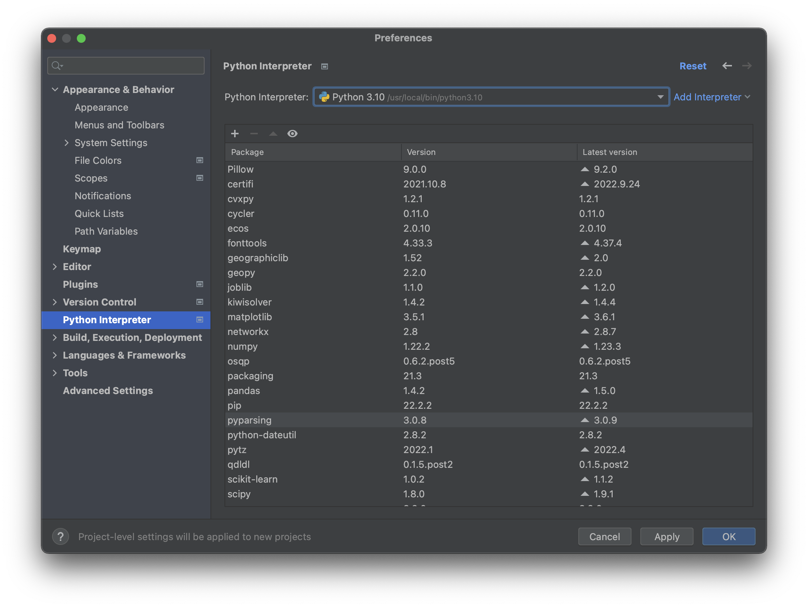Image resolution: width=808 pixels, height=608 pixels.
Task: Click the upgrade arrow icon for networkx 2.8.7
Action: [585, 332]
